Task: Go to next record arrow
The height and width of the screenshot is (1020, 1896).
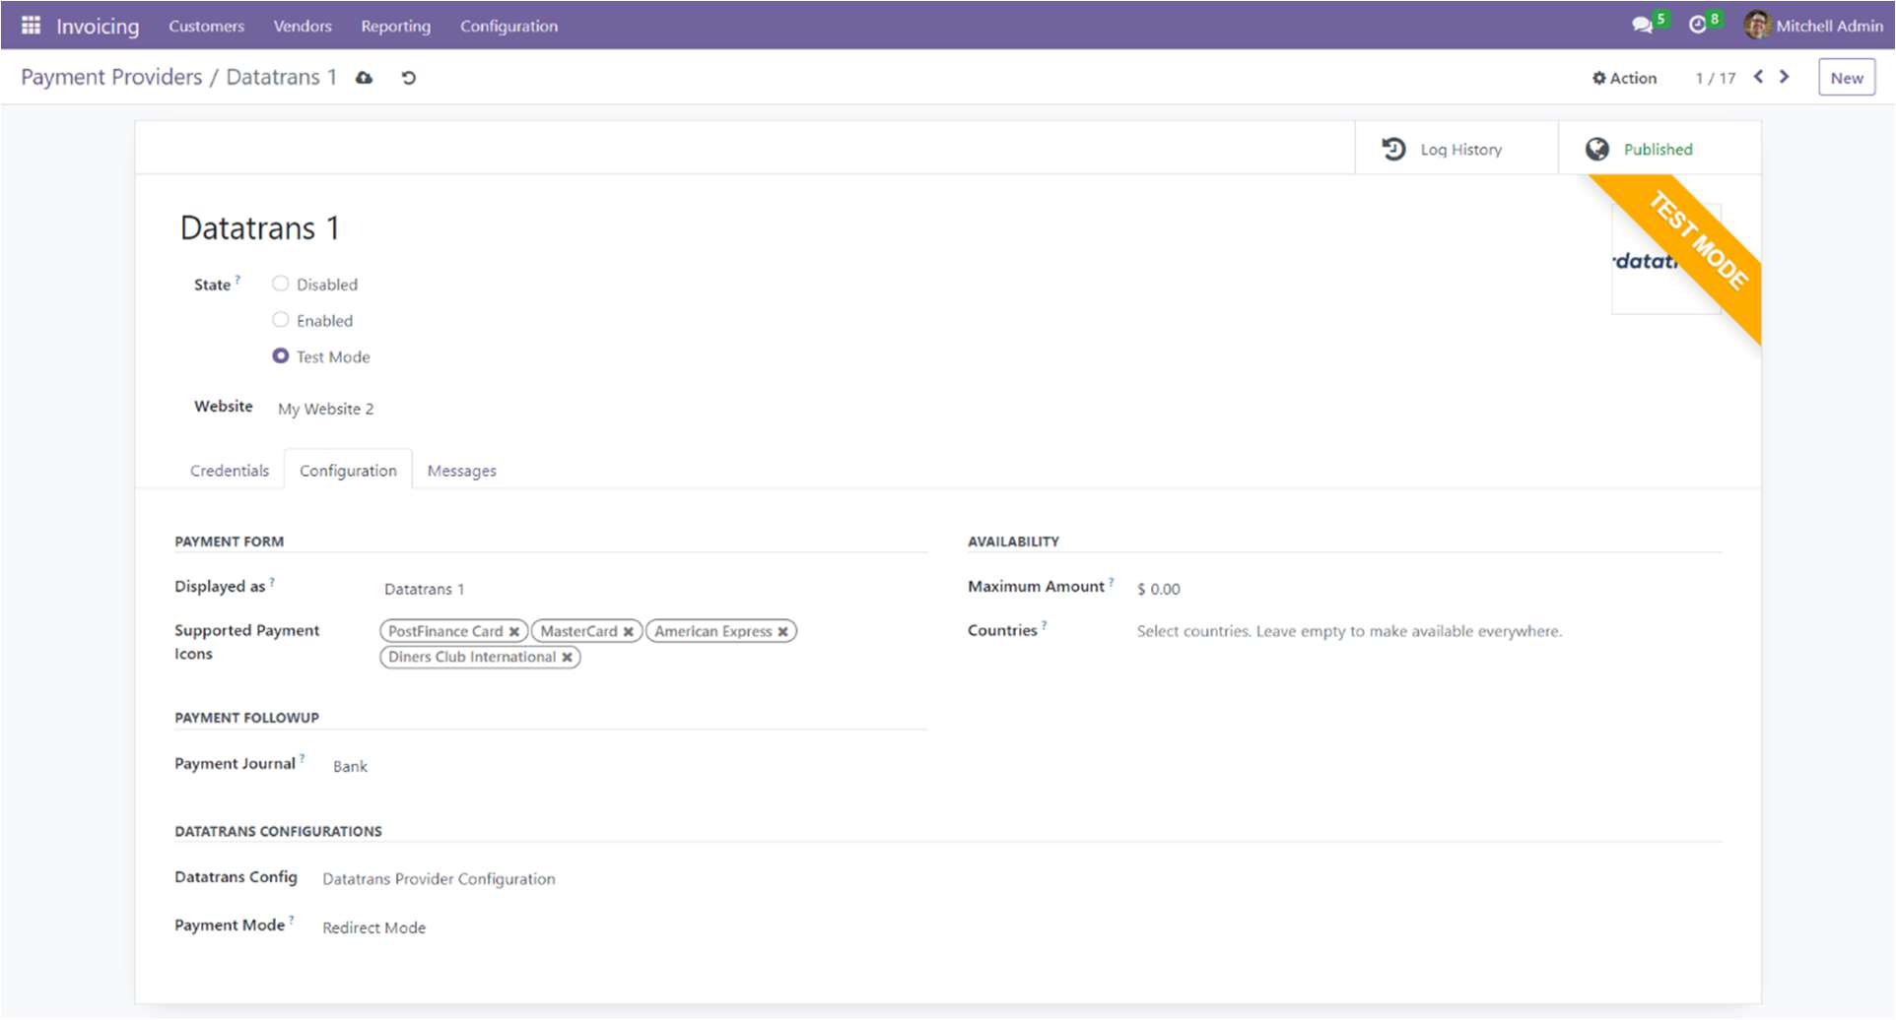Action: coord(1785,77)
